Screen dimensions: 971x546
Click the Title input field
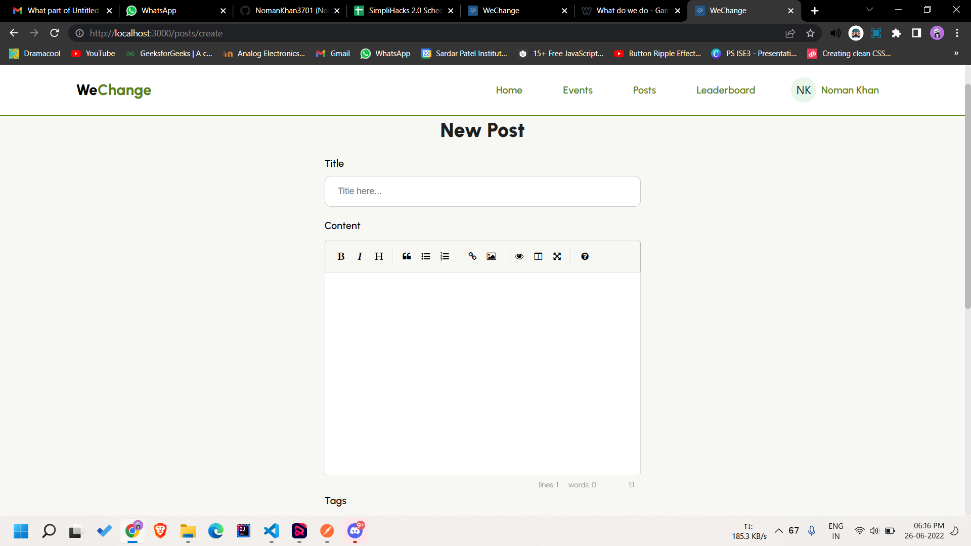point(482,191)
